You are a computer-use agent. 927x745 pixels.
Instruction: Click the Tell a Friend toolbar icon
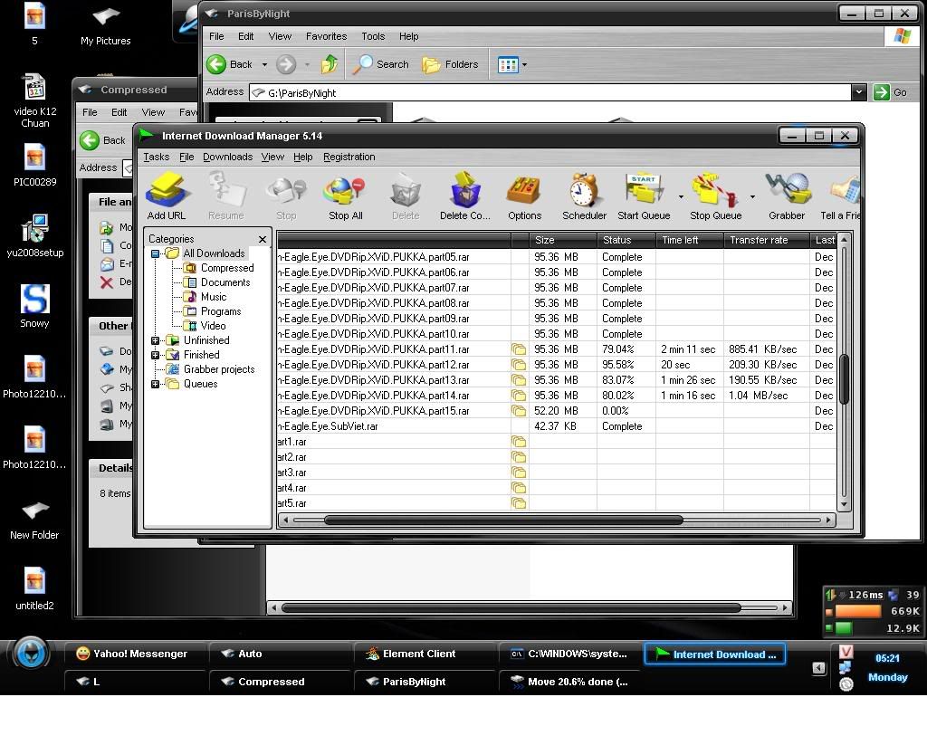(841, 196)
